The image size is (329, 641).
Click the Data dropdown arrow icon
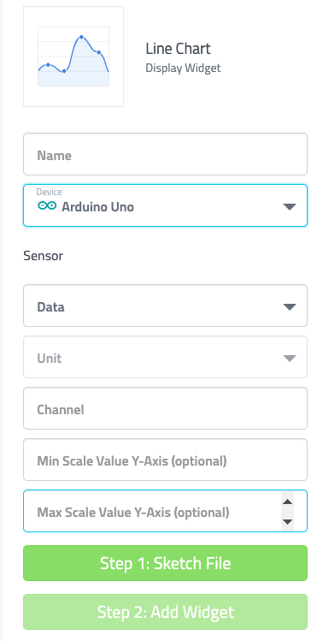[x=290, y=307]
